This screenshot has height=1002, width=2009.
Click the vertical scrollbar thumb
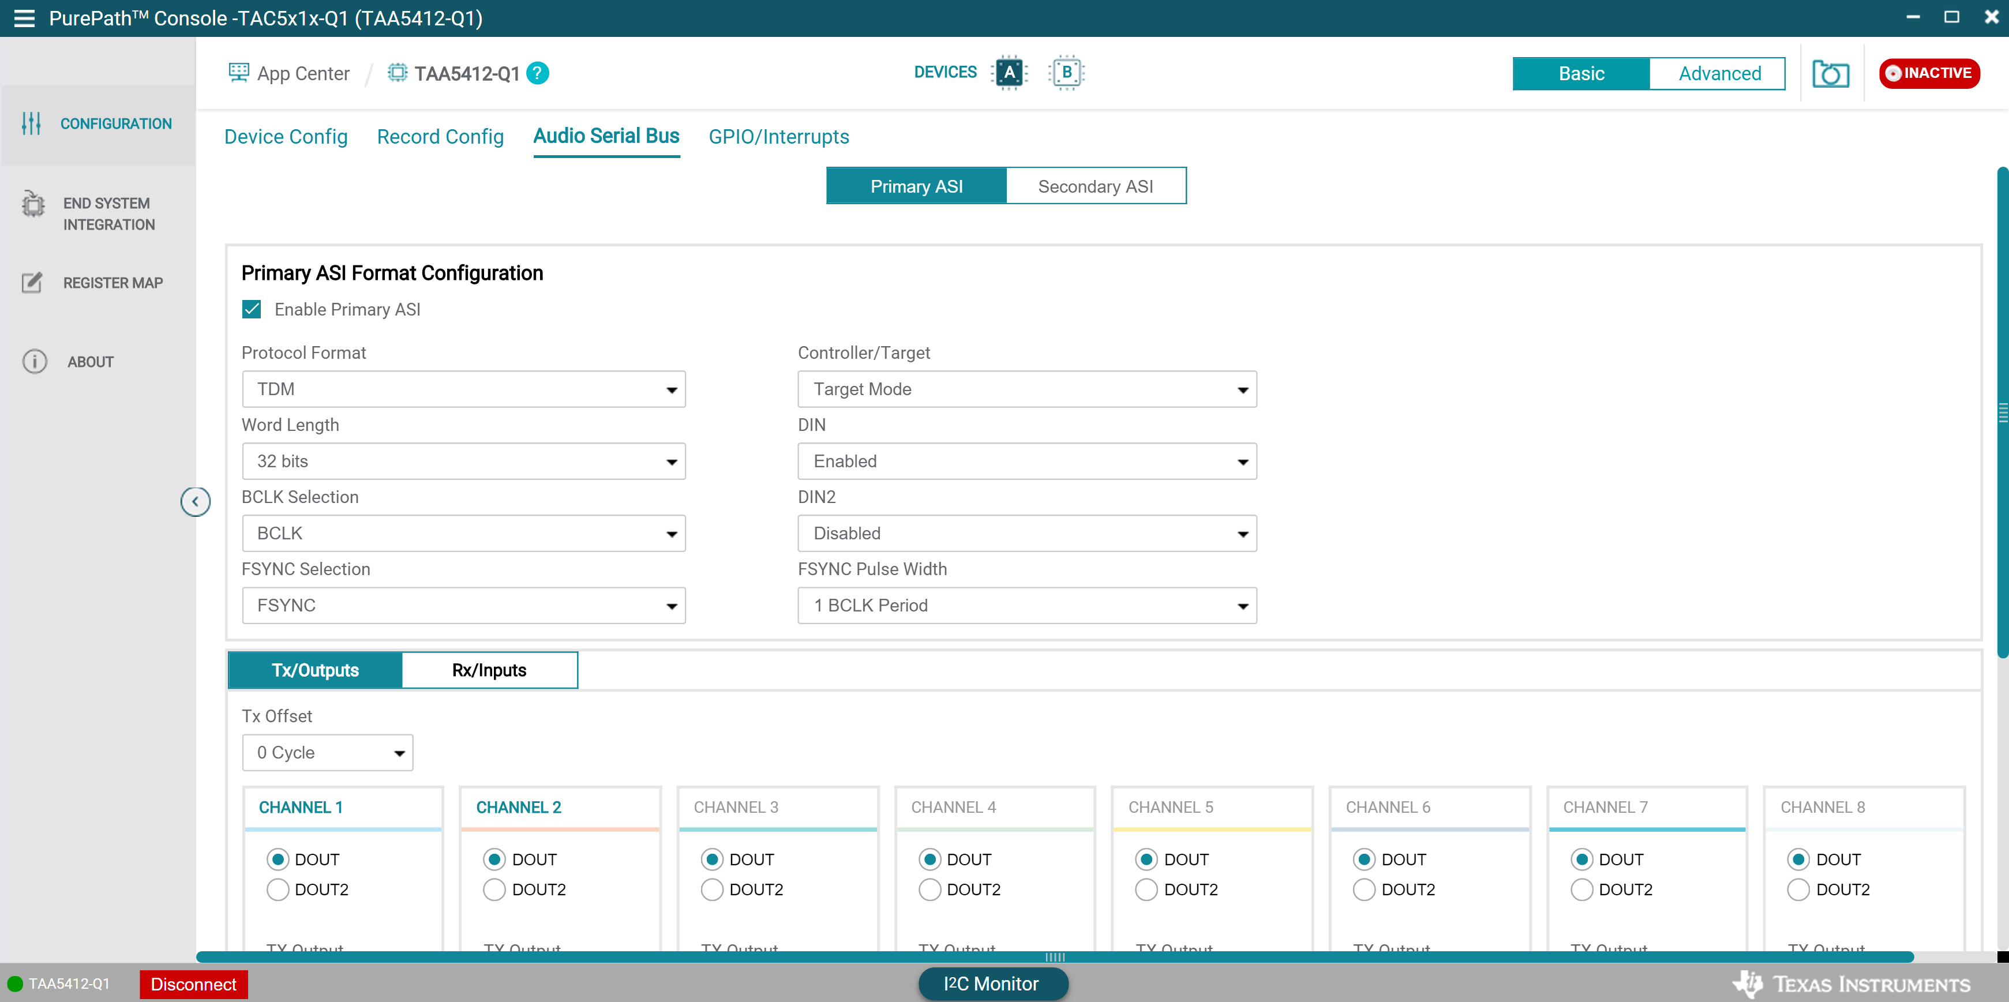(x=2002, y=412)
